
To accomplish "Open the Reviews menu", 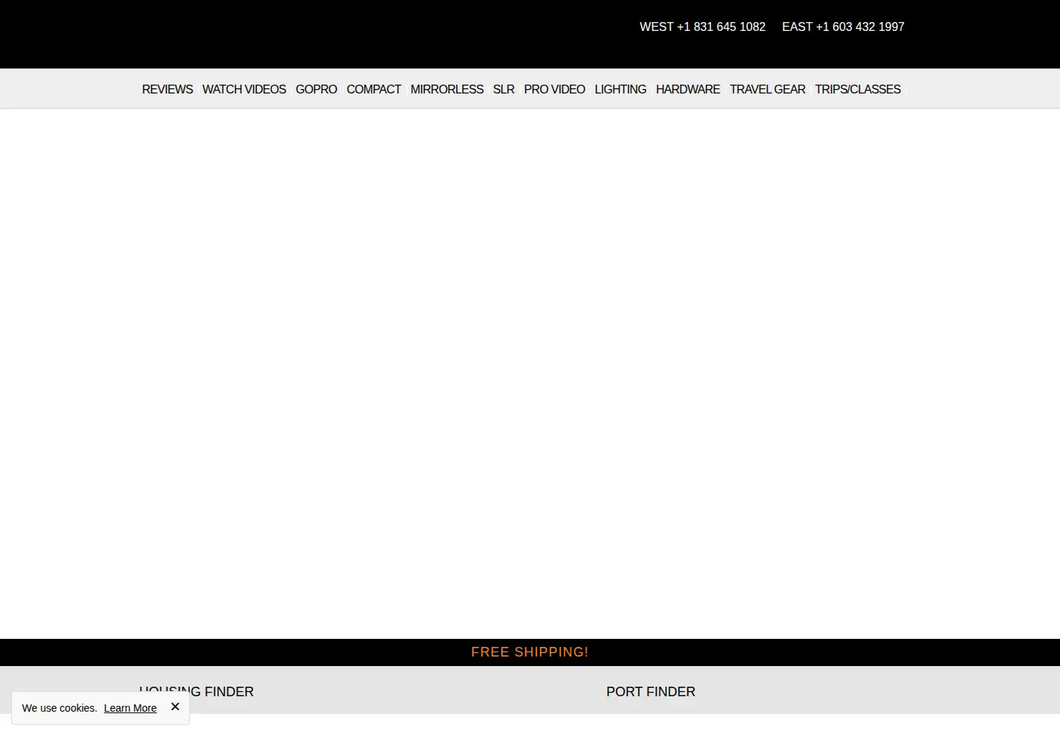I will (167, 89).
